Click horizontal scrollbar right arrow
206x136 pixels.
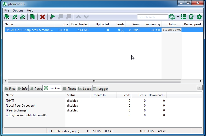pyautogui.click(x=201, y=81)
